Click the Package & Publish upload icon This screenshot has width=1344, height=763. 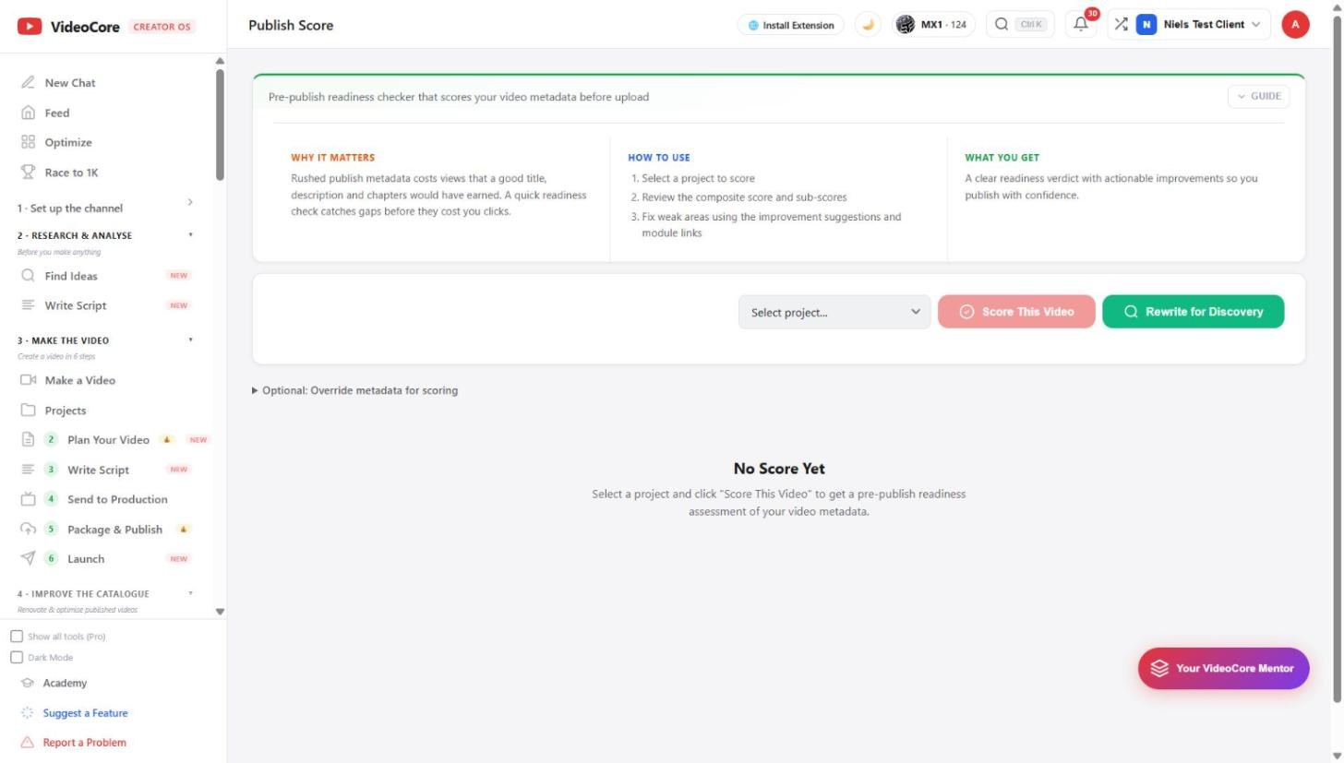(28, 530)
